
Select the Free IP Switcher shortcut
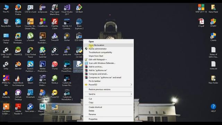42,52
